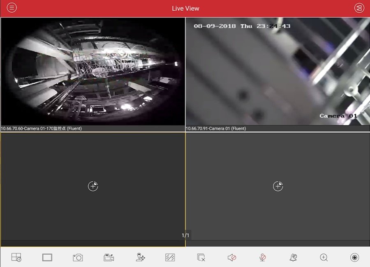Start recording with the video camera icon
The width and height of the screenshot is (370, 267).
[x=109, y=258]
